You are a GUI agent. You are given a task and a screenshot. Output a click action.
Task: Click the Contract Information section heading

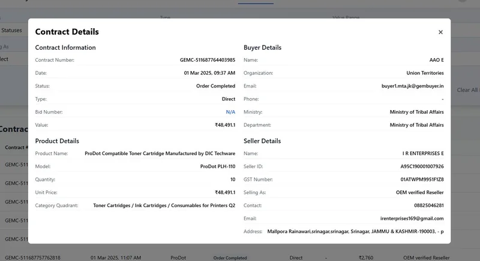pos(65,48)
